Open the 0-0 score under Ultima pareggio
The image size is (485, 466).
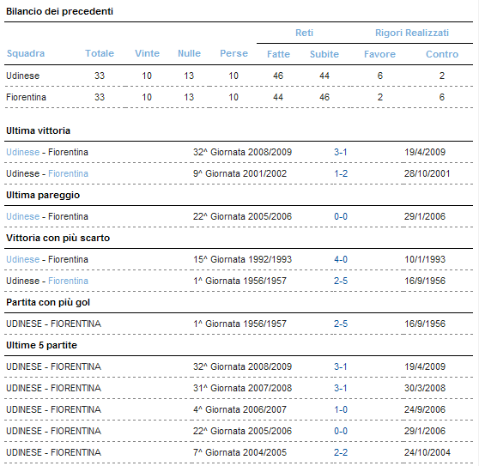tap(341, 216)
